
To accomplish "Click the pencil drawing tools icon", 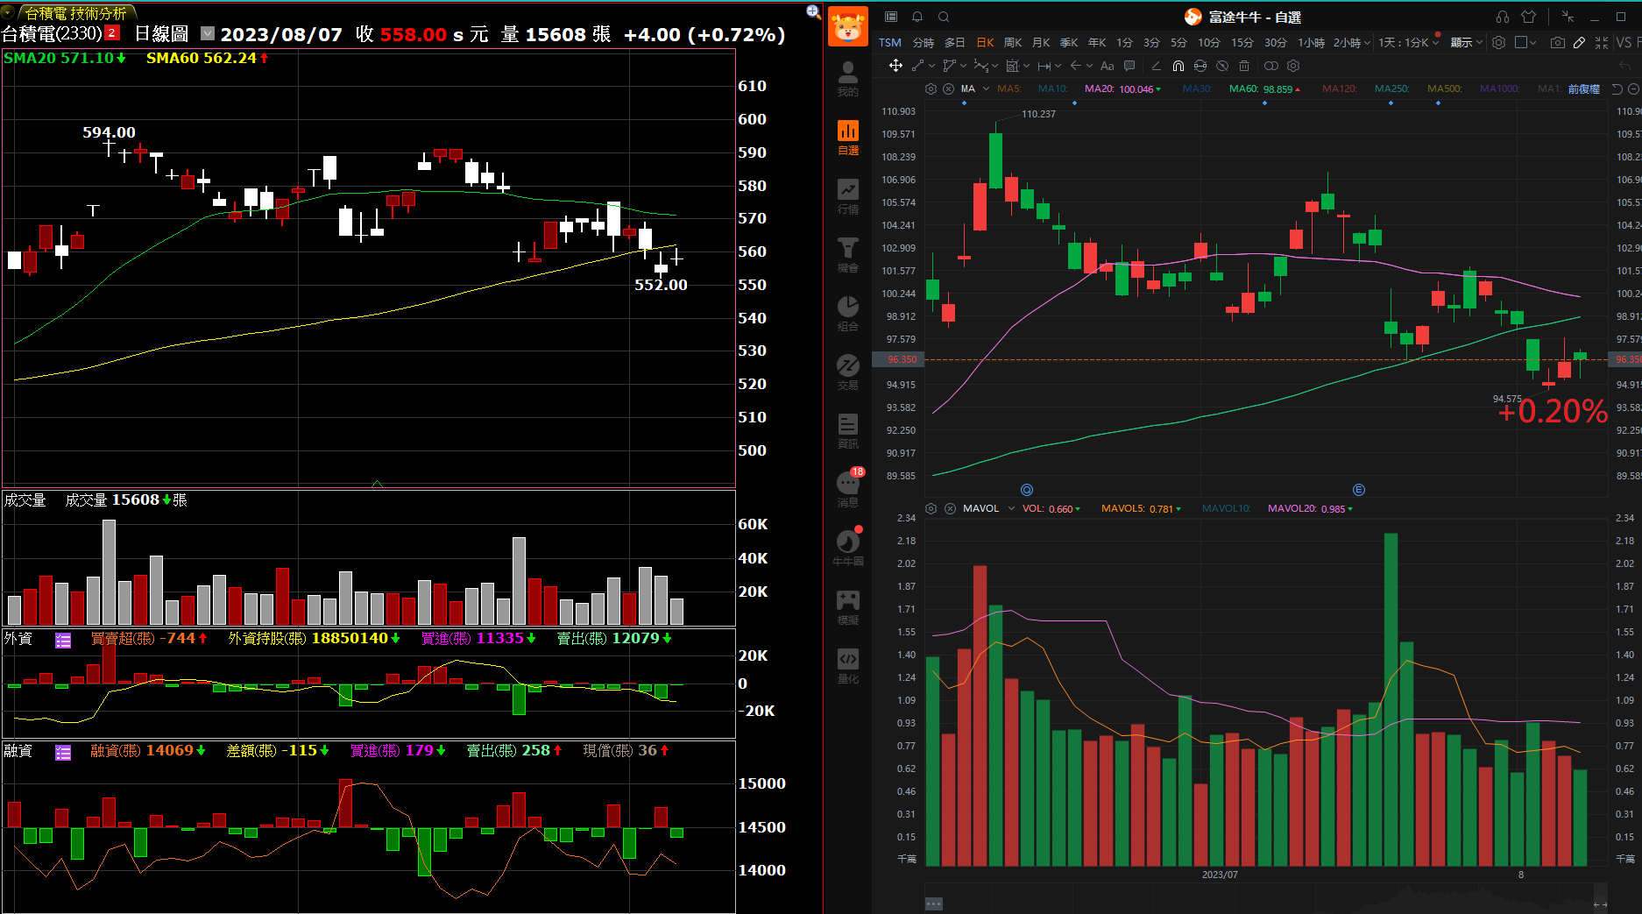I will point(1579,42).
